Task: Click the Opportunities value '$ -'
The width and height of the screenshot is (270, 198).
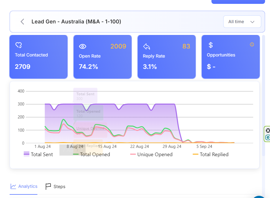Action: click(x=211, y=67)
